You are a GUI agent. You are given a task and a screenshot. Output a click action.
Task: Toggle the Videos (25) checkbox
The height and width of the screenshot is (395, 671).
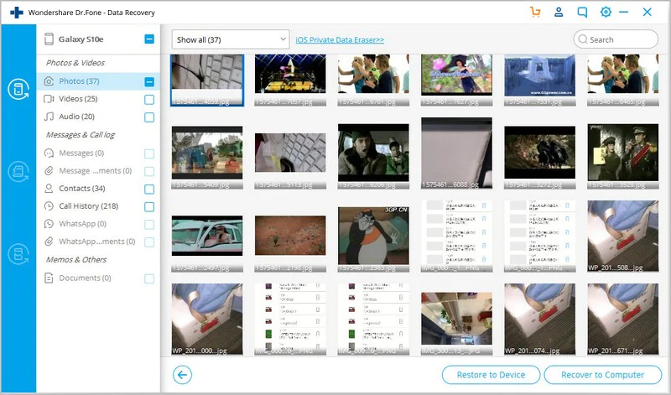[x=149, y=100]
